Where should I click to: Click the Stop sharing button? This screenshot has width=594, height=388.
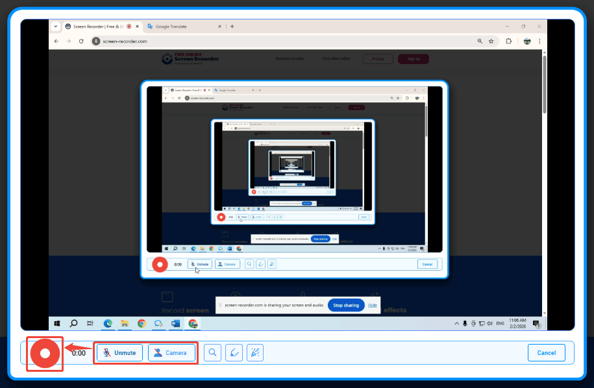point(346,305)
